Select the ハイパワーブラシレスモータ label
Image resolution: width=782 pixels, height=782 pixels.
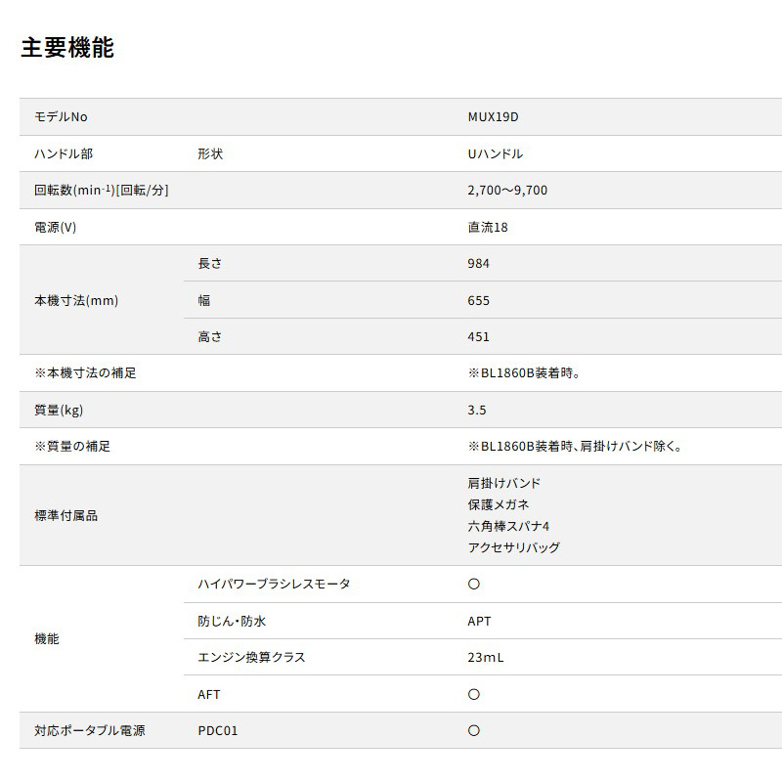coord(274,584)
